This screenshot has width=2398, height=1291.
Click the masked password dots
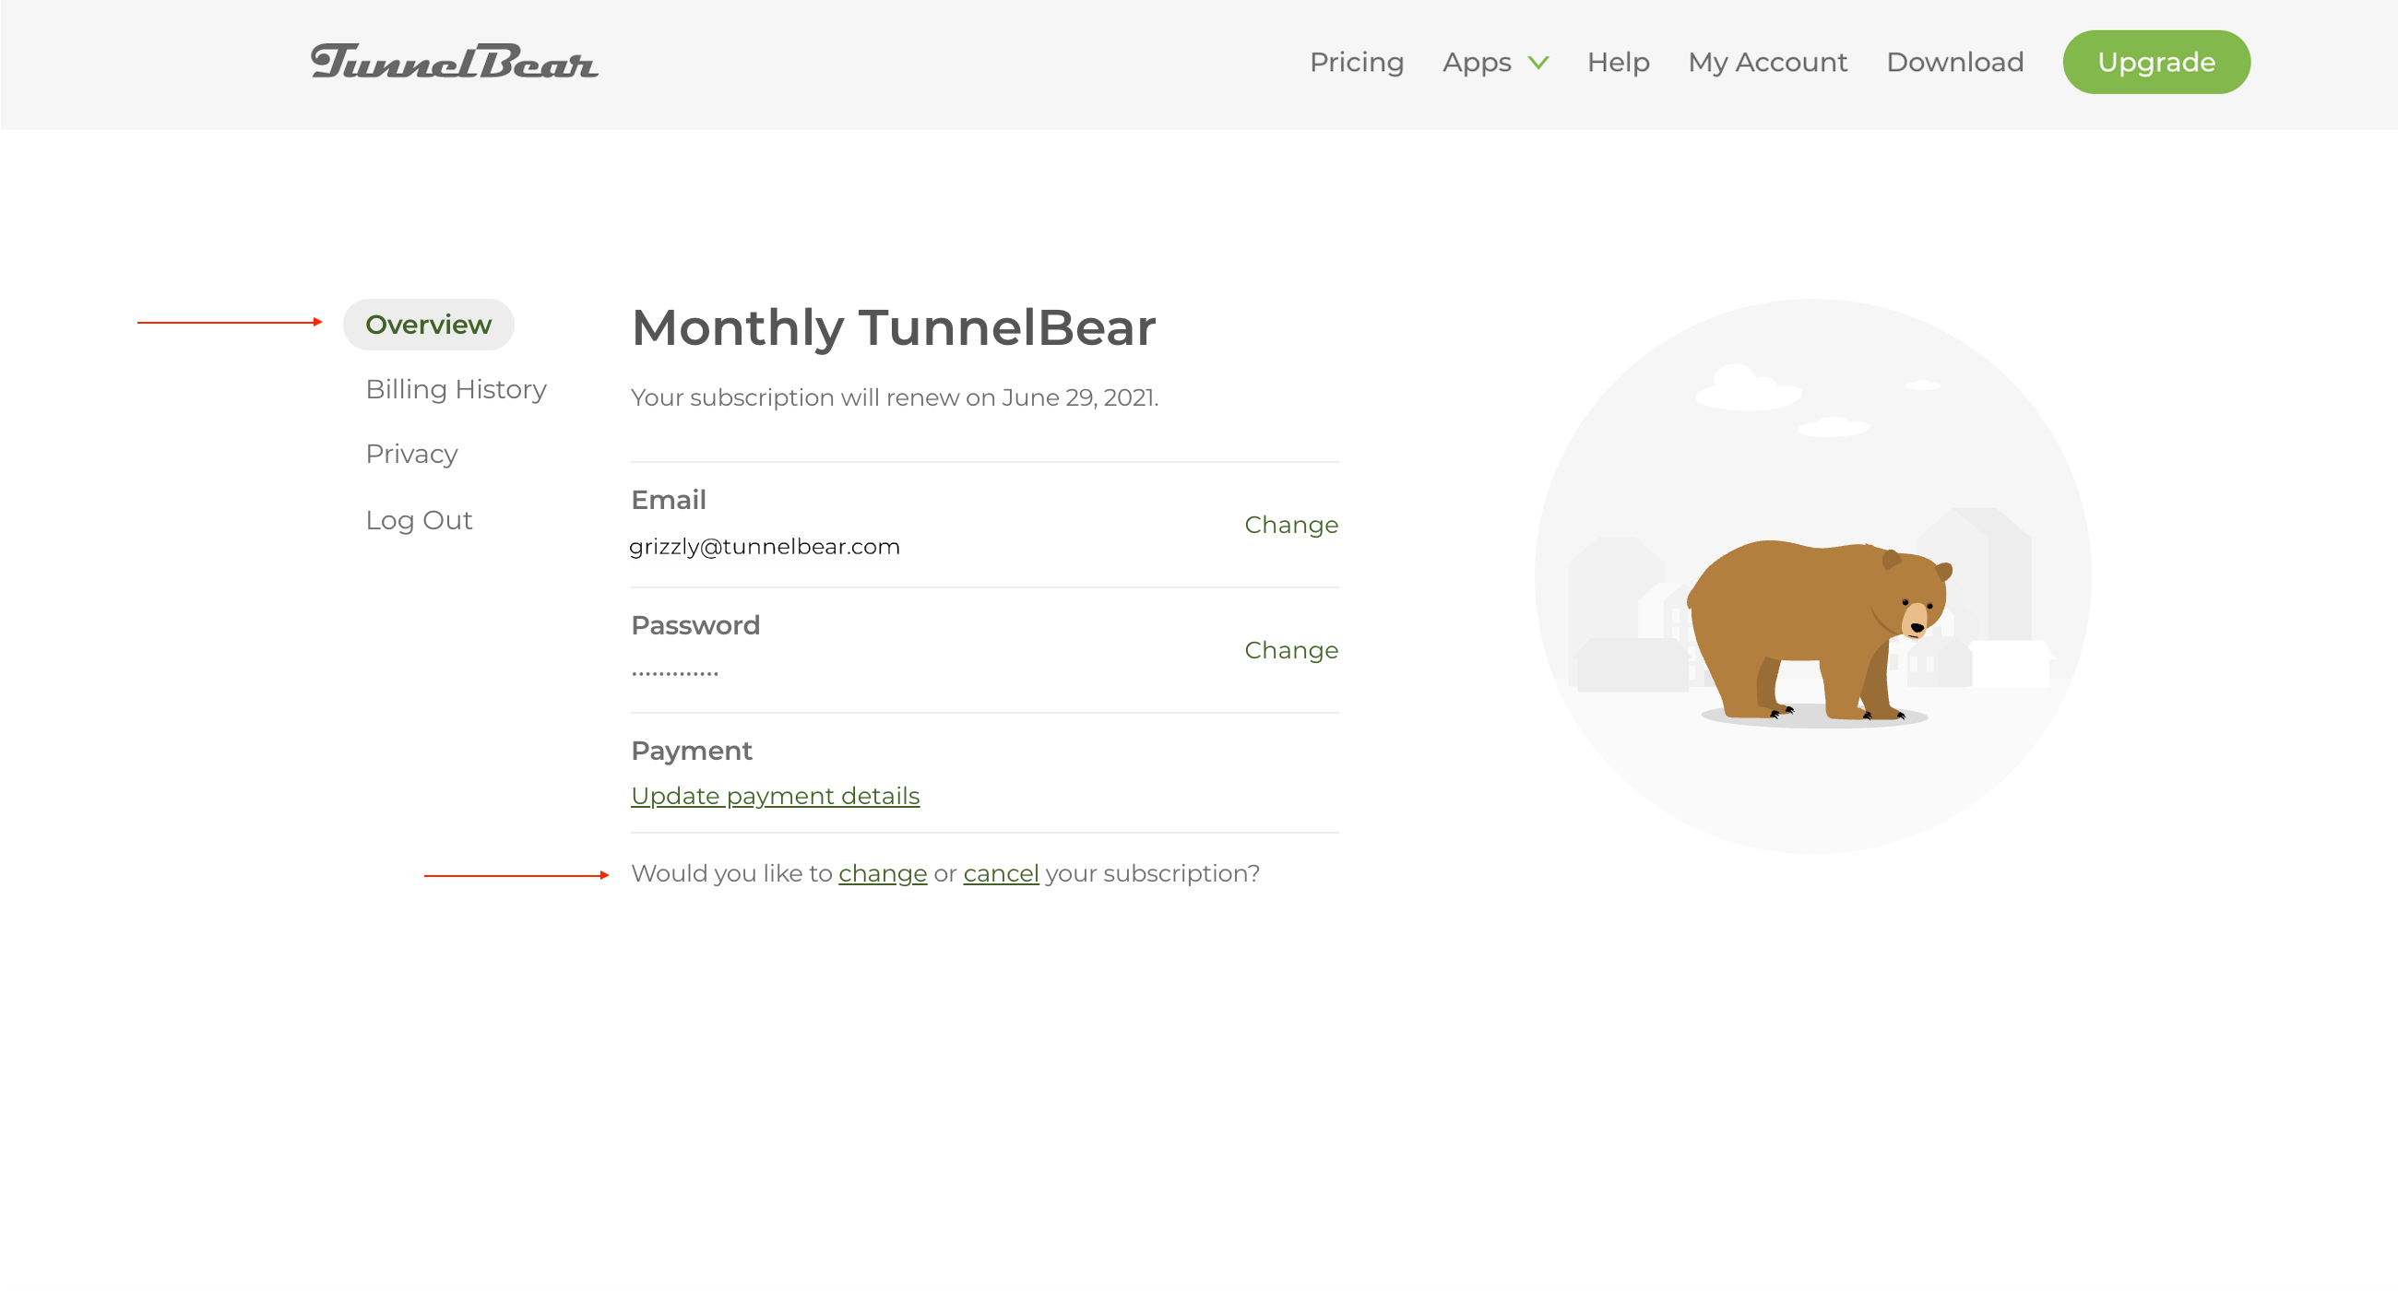(x=675, y=673)
